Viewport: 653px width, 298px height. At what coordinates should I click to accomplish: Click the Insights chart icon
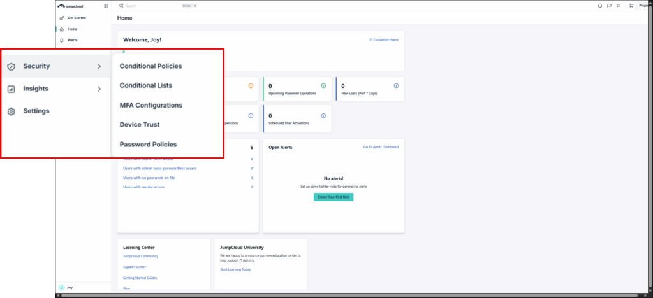[11, 89]
